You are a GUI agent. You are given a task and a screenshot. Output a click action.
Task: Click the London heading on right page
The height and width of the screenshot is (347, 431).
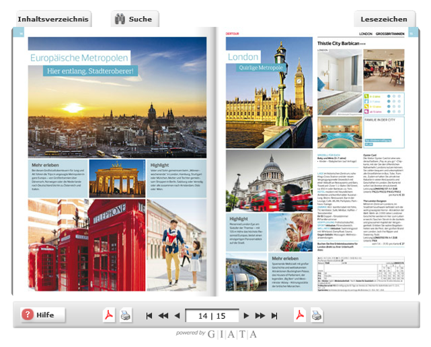243,57
